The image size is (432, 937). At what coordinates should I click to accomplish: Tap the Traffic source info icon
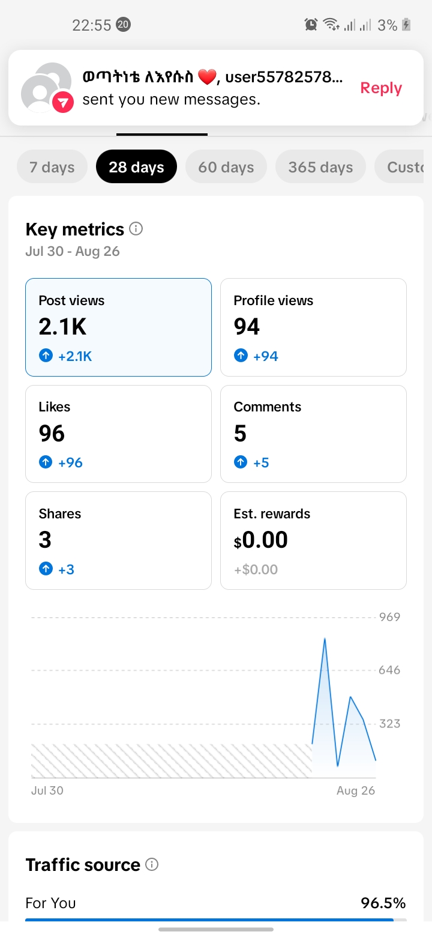pos(152,864)
